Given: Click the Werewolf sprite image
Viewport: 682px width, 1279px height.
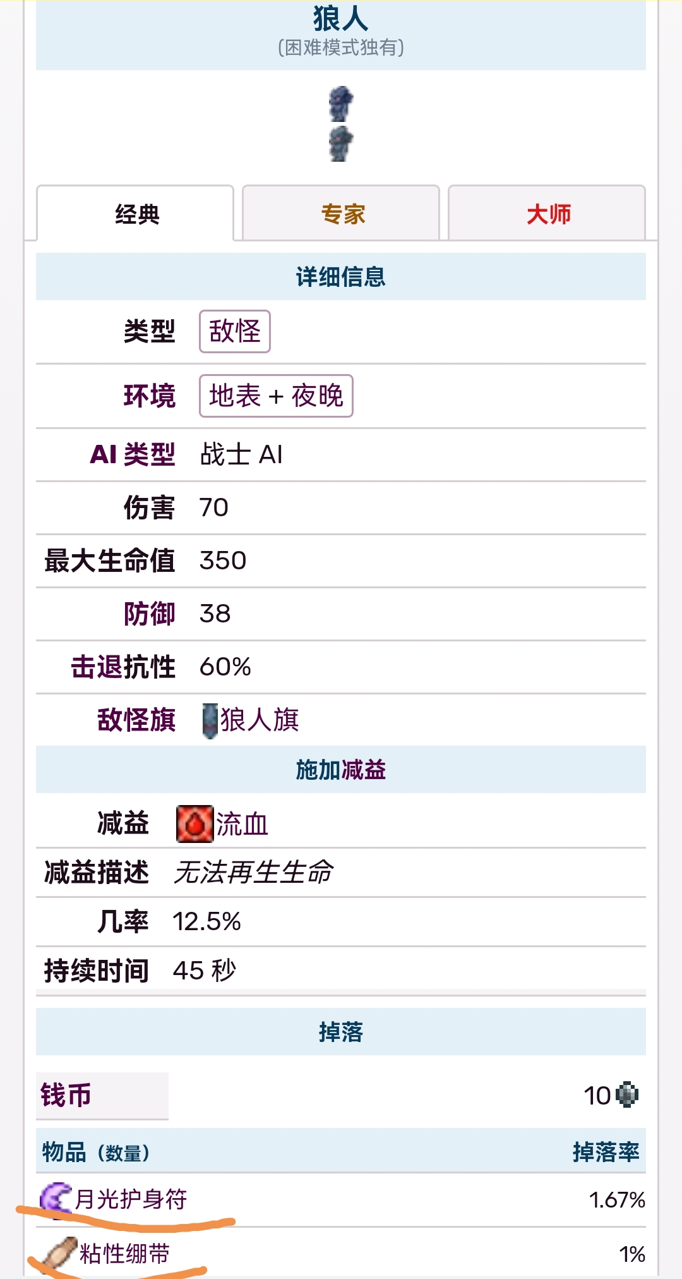Looking at the screenshot, I should click(341, 124).
